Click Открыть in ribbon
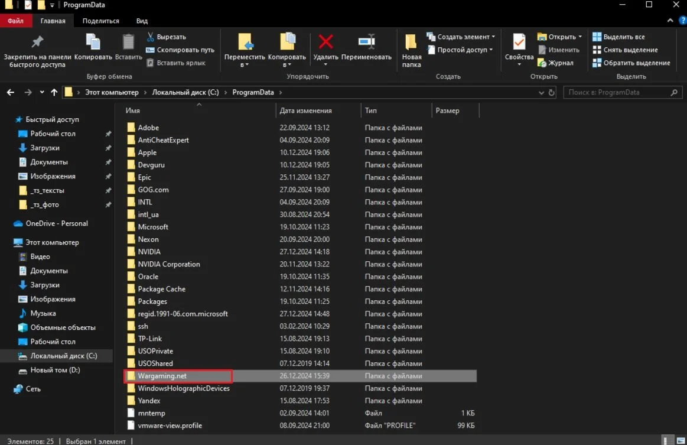 (560, 37)
